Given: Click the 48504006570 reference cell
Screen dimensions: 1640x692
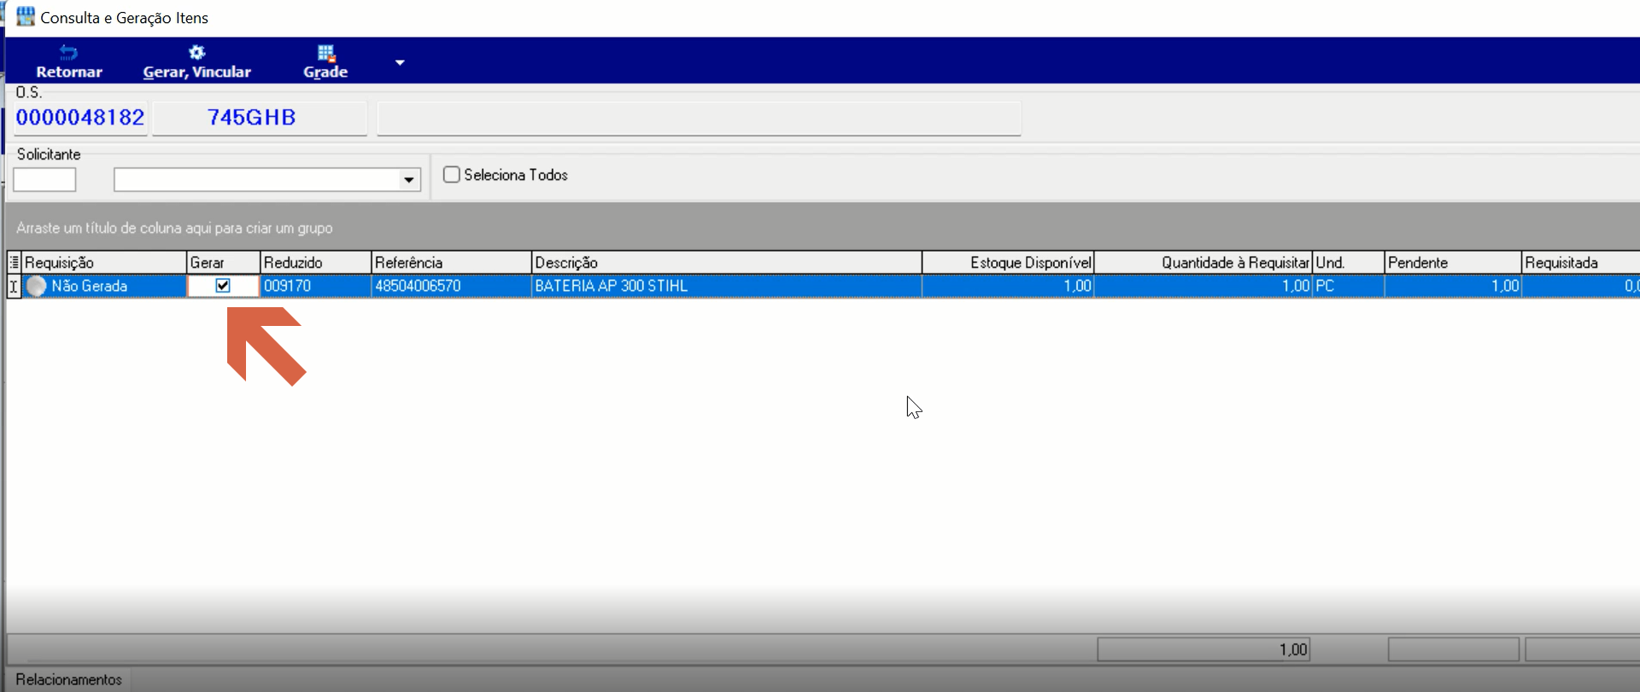Looking at the screenshot, I should tap(451, 286).
